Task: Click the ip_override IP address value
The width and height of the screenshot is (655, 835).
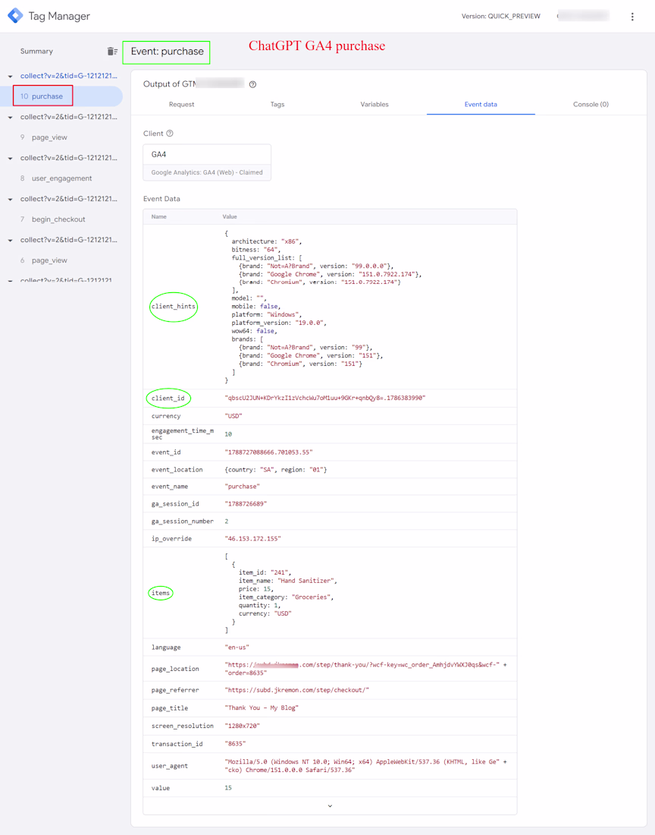Action: click(252, 538)
